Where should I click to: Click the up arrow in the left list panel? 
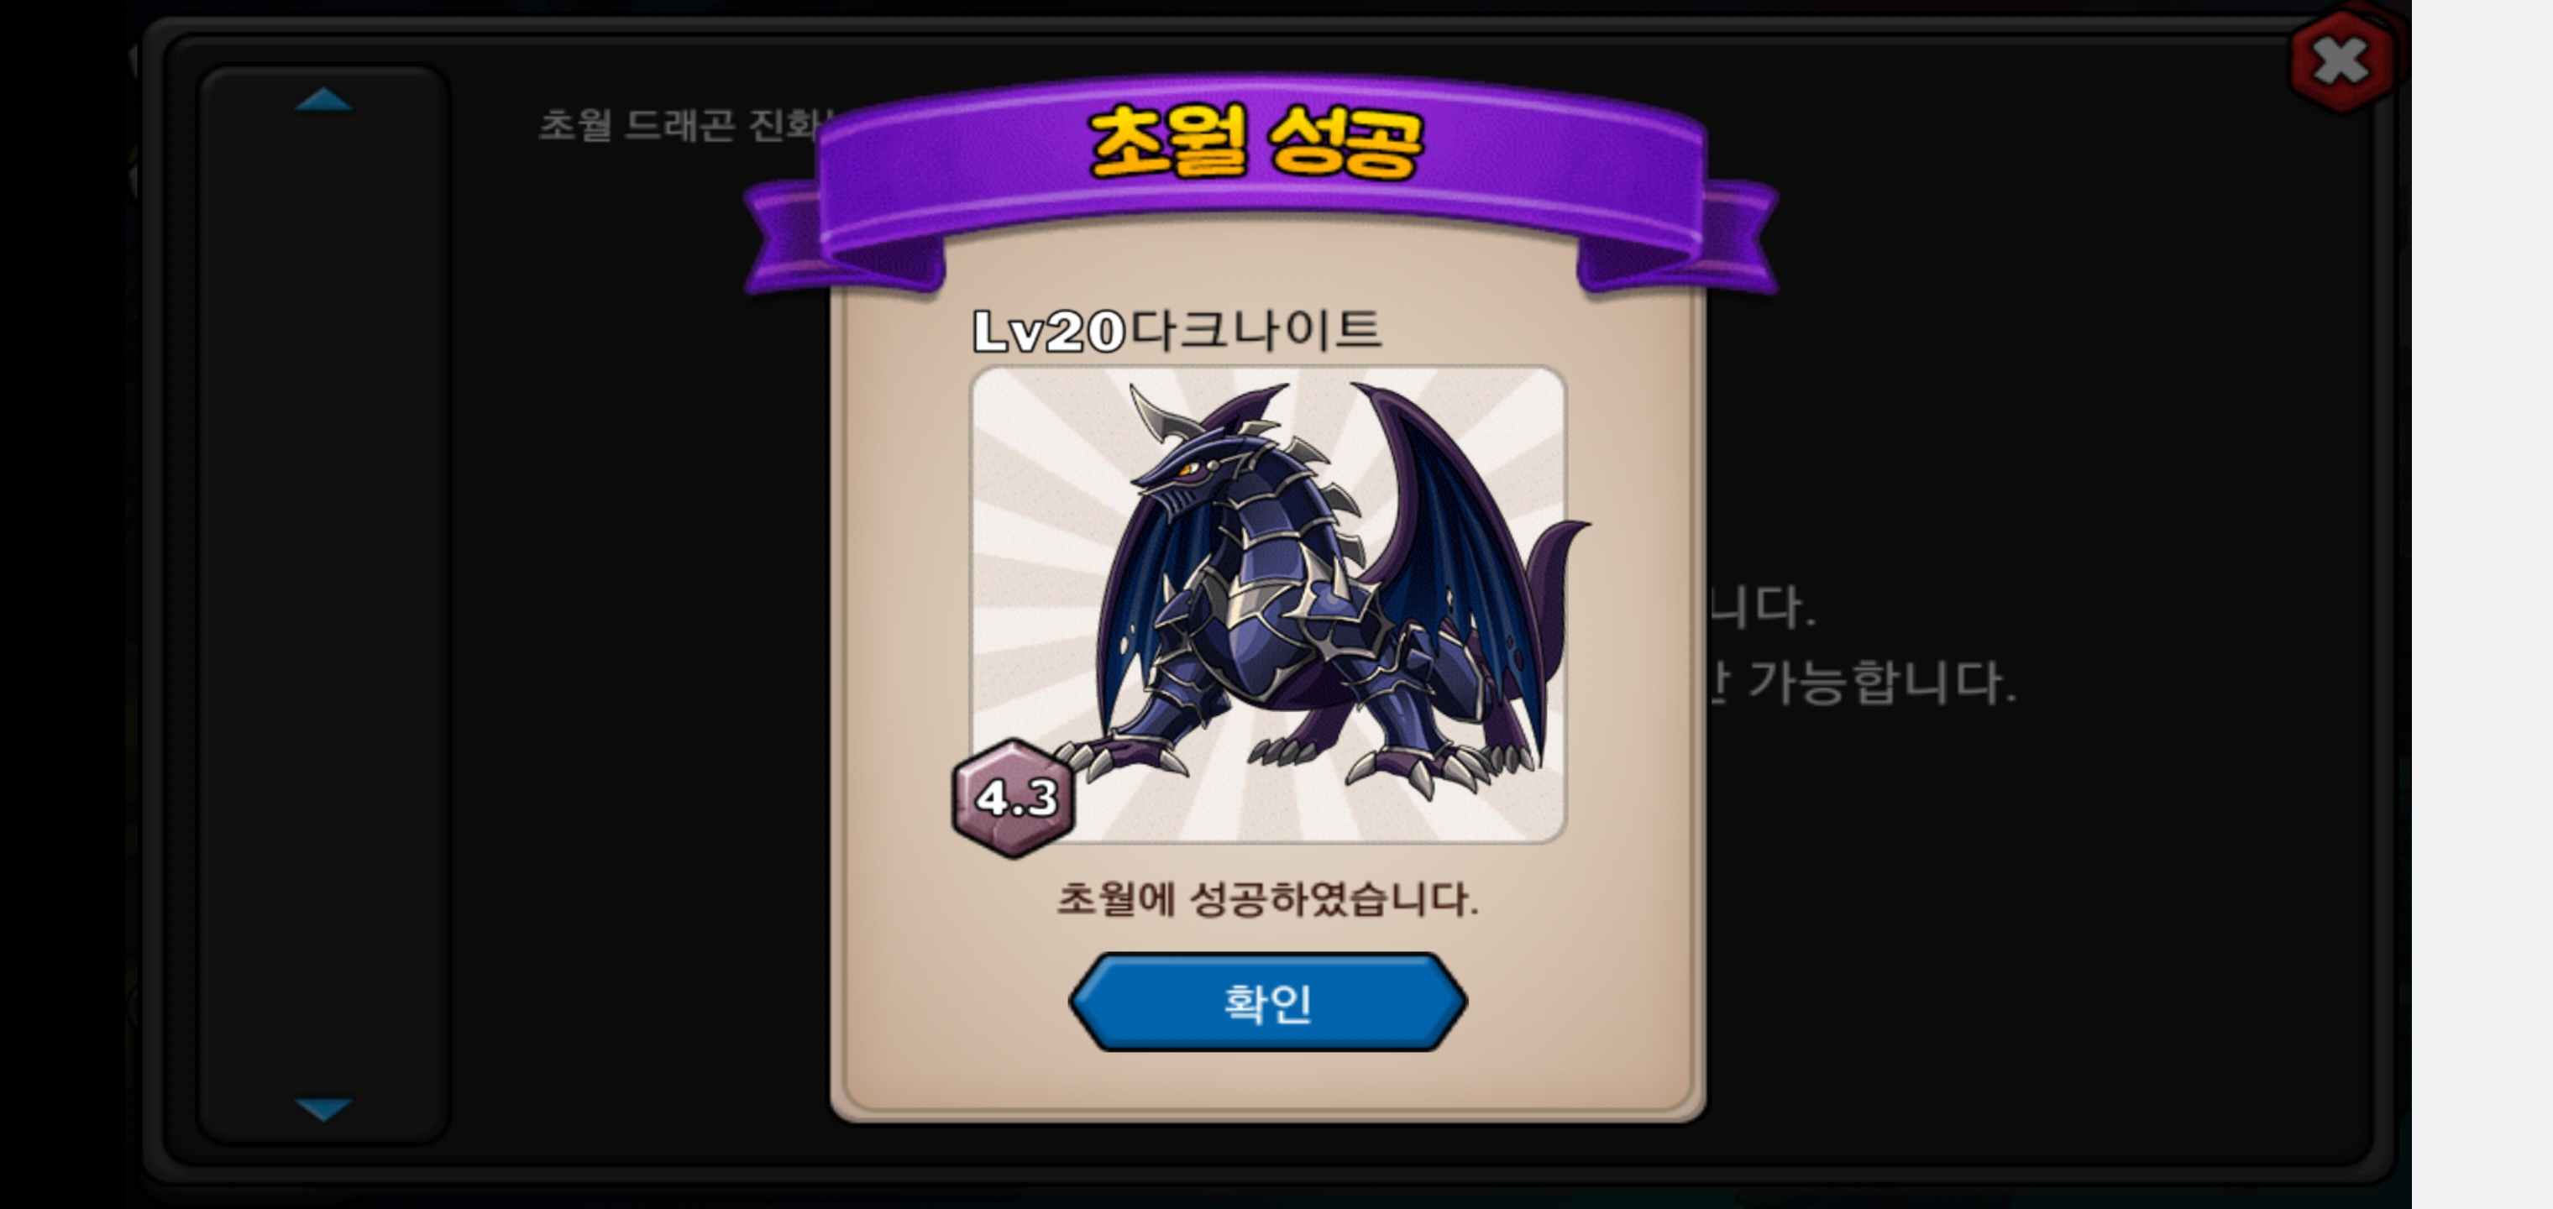point(323,100)
